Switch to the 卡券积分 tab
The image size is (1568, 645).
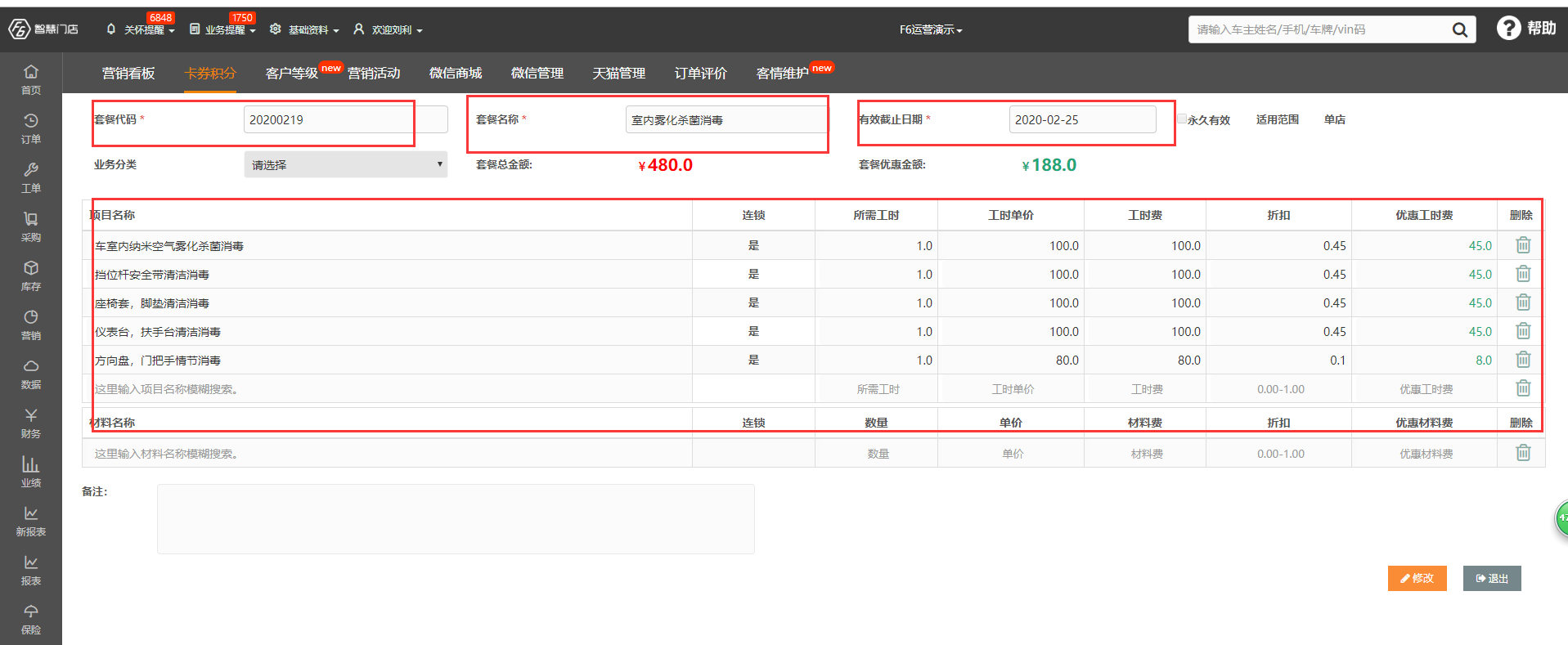(210, 74)
